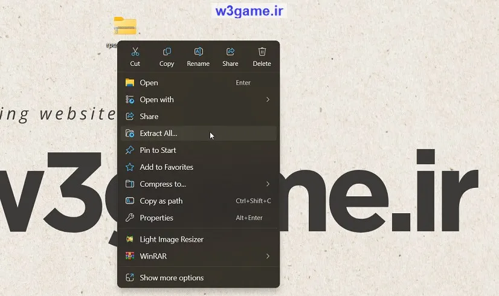The height and width of the screenshot is (296, 499).
Task: Click the folder icon beside Open
Action: pyautogui.click(x=130, y=83)
